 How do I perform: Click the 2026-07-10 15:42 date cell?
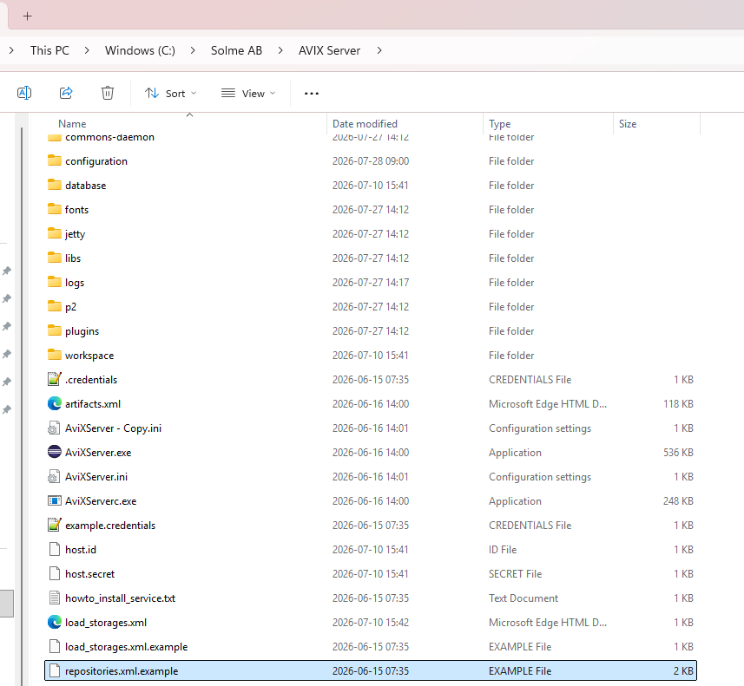coord(371,623)
